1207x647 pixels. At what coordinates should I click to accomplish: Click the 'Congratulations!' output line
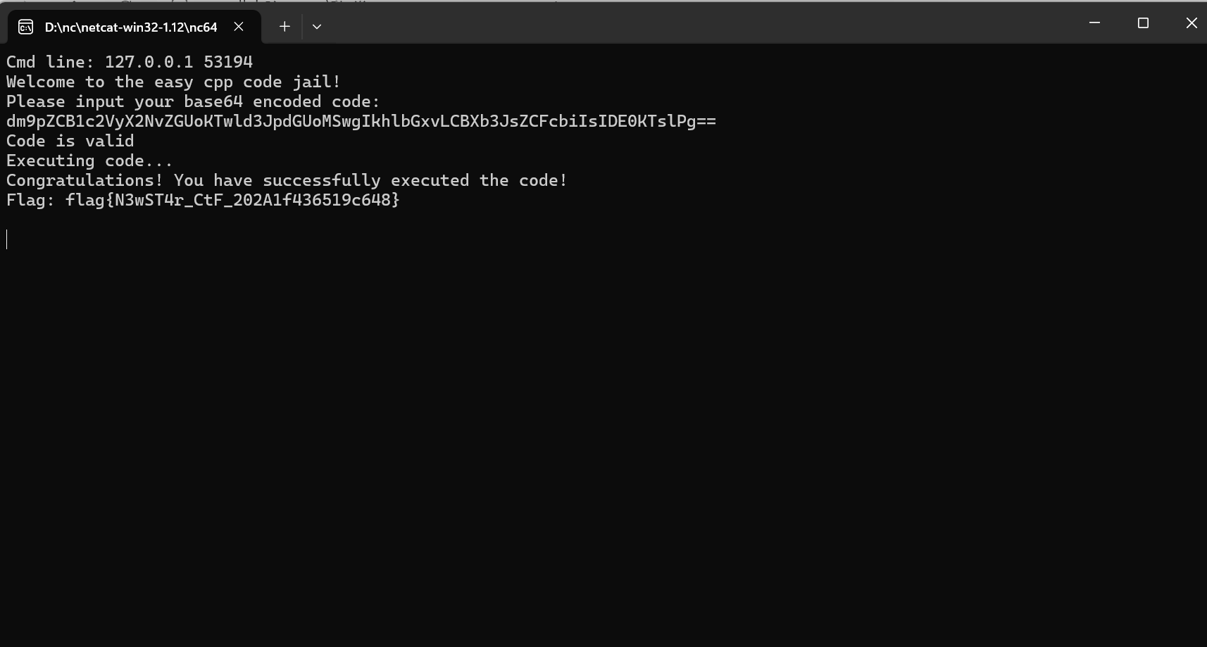pyautogui.click(x=287, y=180)
